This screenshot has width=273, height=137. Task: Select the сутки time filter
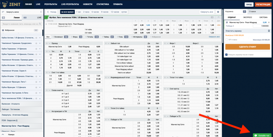[x=124, y=12]
